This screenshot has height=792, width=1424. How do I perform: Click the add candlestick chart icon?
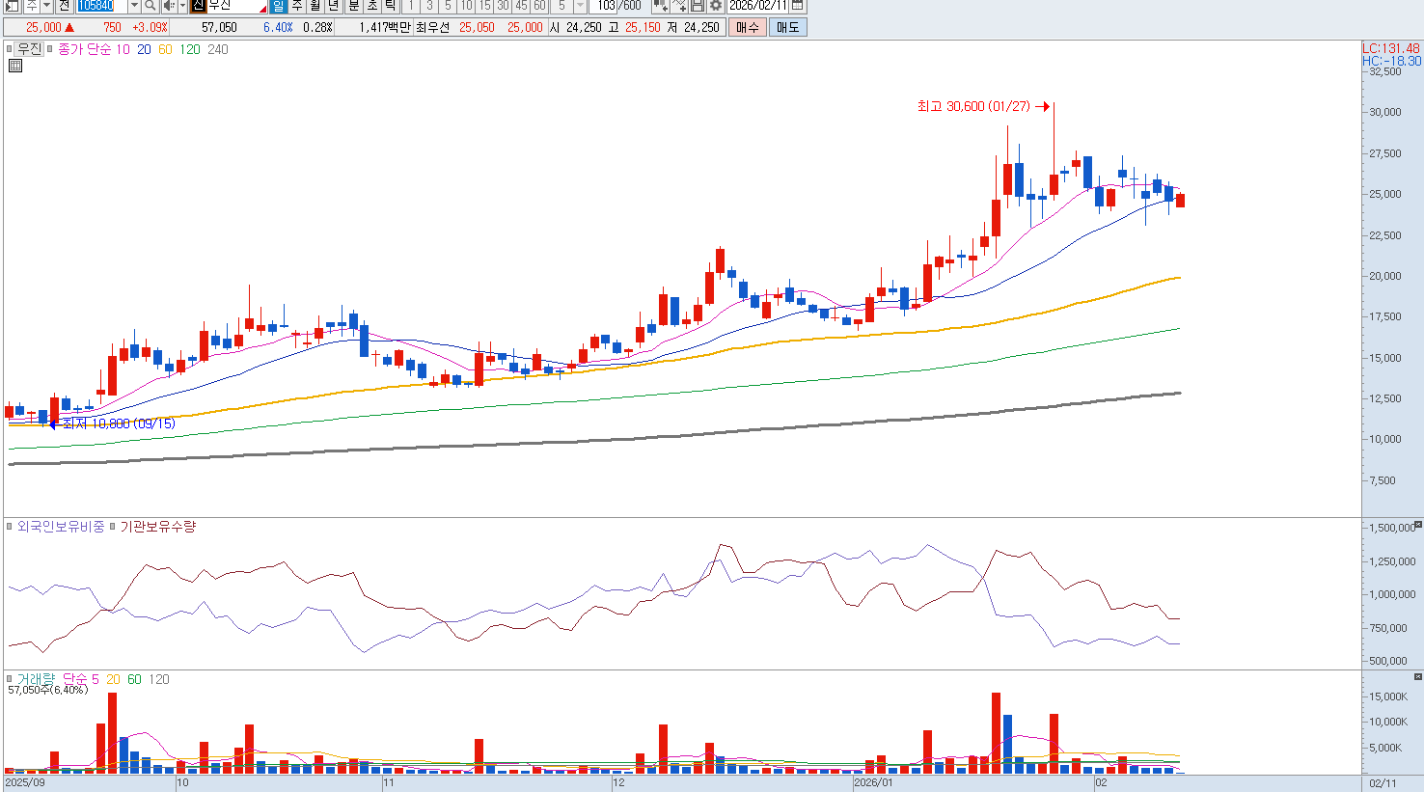(661, 6)
